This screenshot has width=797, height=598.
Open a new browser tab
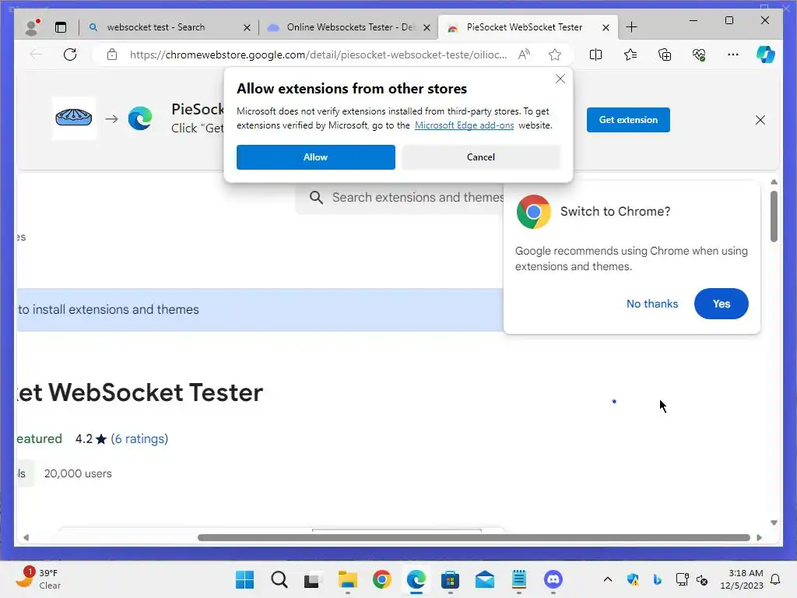coord(631,27)
